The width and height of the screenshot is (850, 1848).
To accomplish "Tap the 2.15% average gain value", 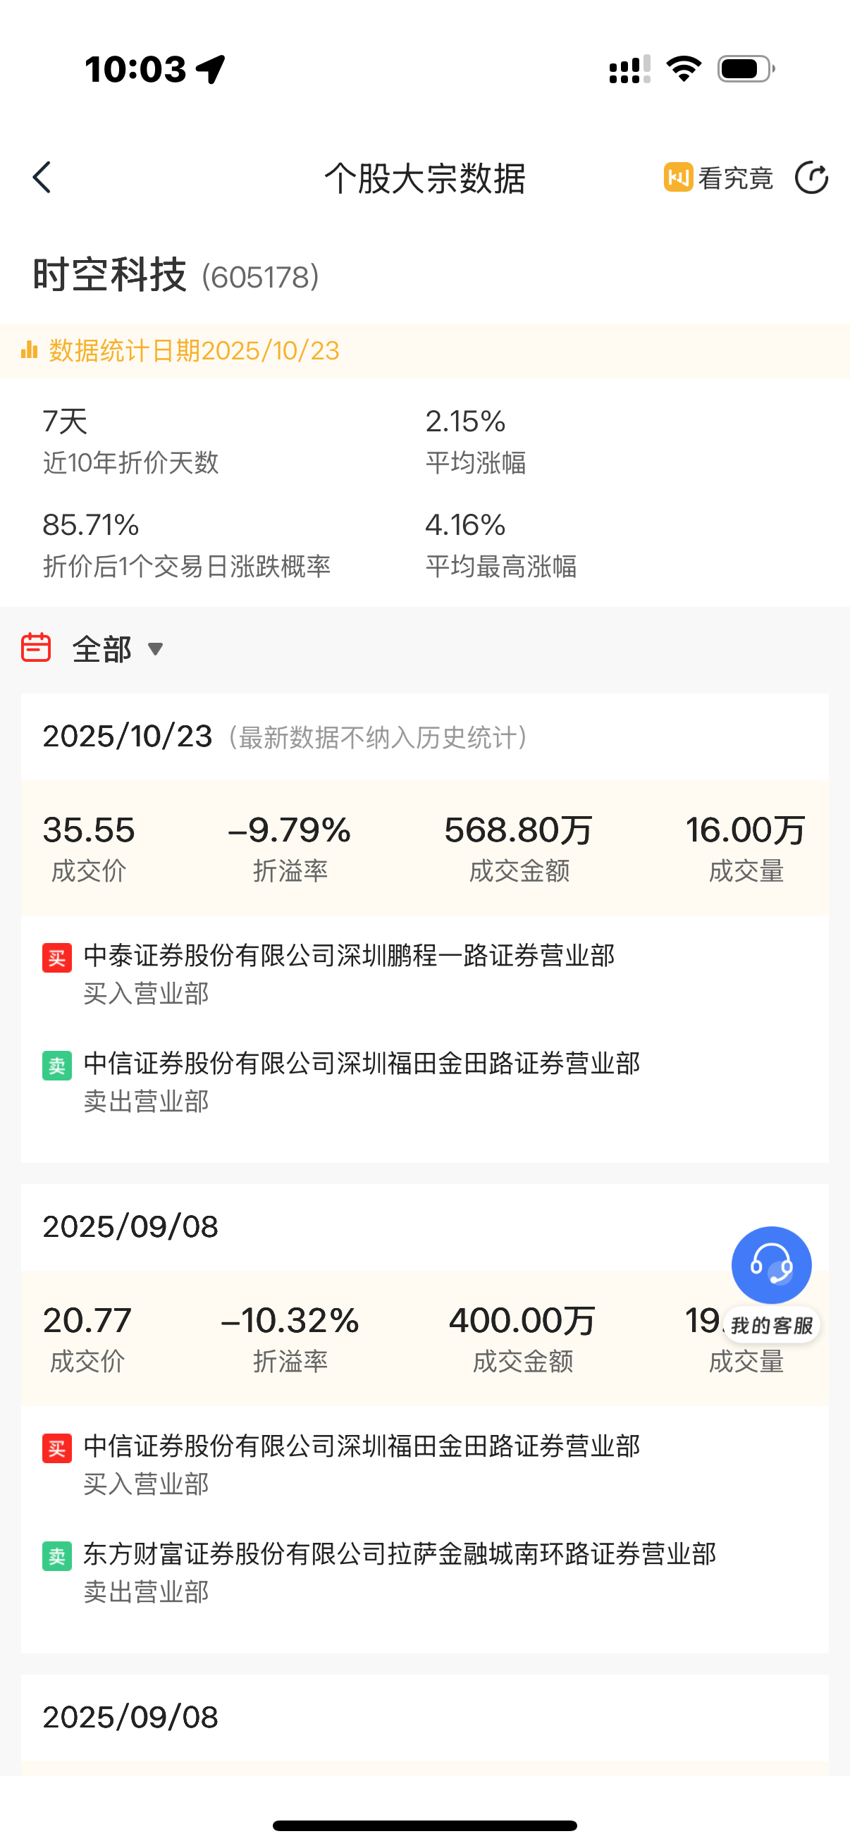I will pos(466,421).
